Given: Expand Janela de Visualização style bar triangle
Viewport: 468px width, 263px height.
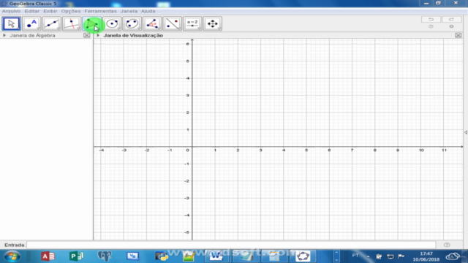Looking at the screenshot, I should pyautogui.click(x=98, y=35).
